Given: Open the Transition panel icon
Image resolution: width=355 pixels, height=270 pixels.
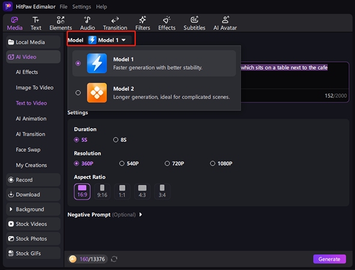Looking at the screenshot, I should pos(115,20).
